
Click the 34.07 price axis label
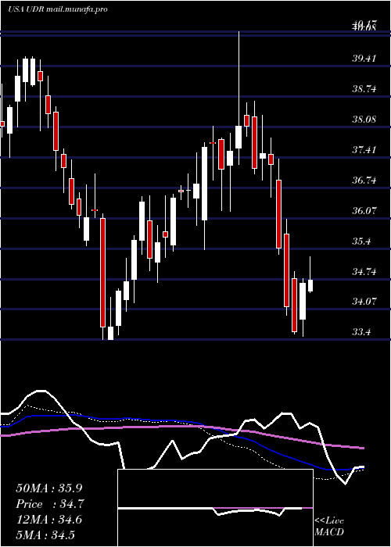click(364, 302)
